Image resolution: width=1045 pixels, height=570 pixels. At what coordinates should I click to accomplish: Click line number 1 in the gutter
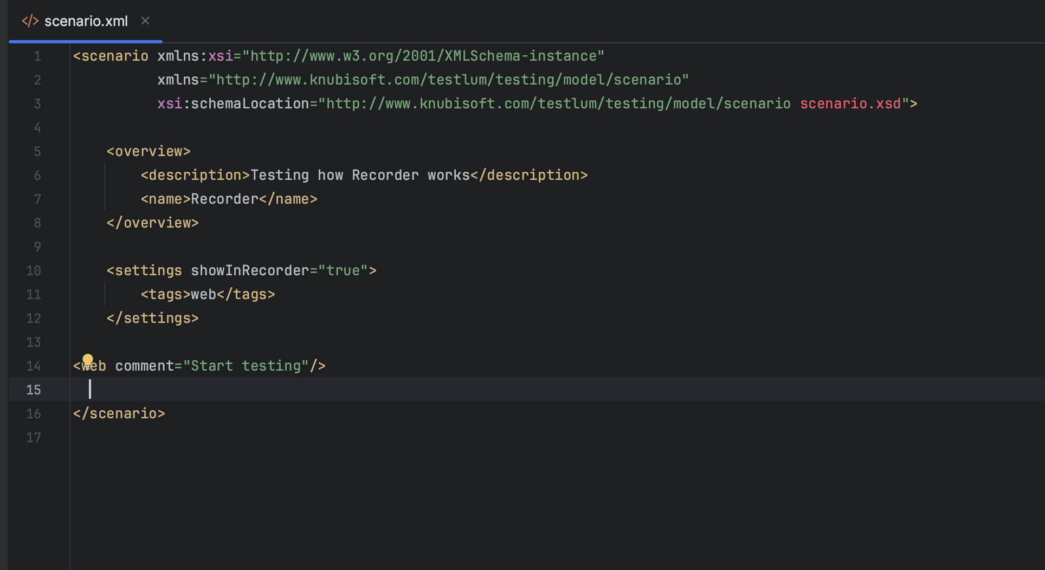tap(37, 56)
